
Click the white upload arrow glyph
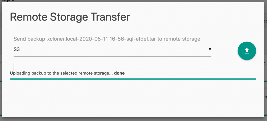click(247, 51)
